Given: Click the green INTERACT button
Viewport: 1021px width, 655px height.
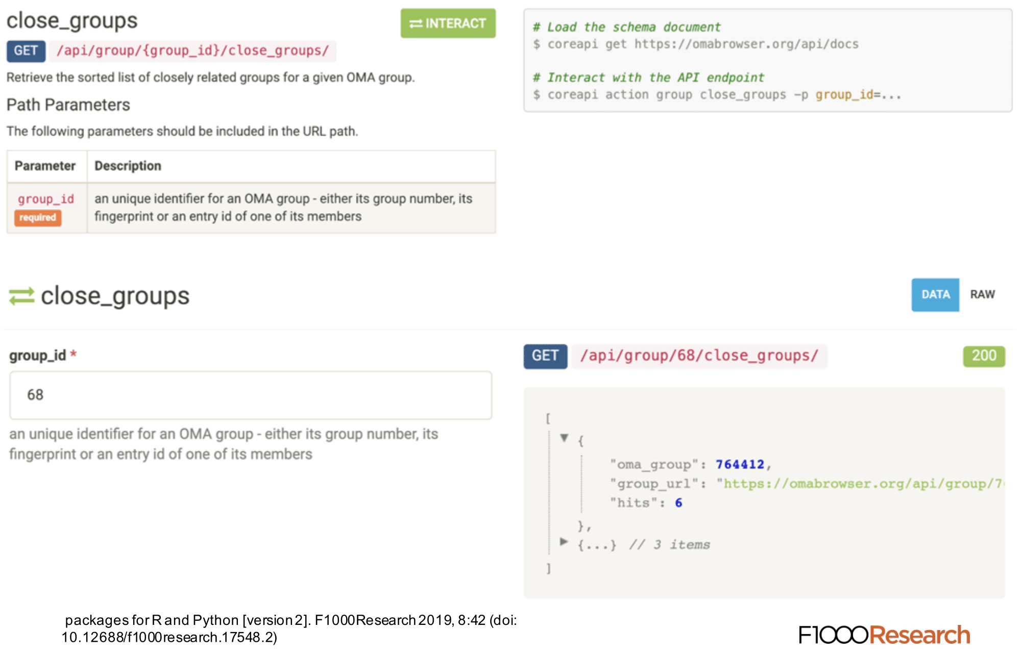Looking at the screenshot, I should (448, 23).
